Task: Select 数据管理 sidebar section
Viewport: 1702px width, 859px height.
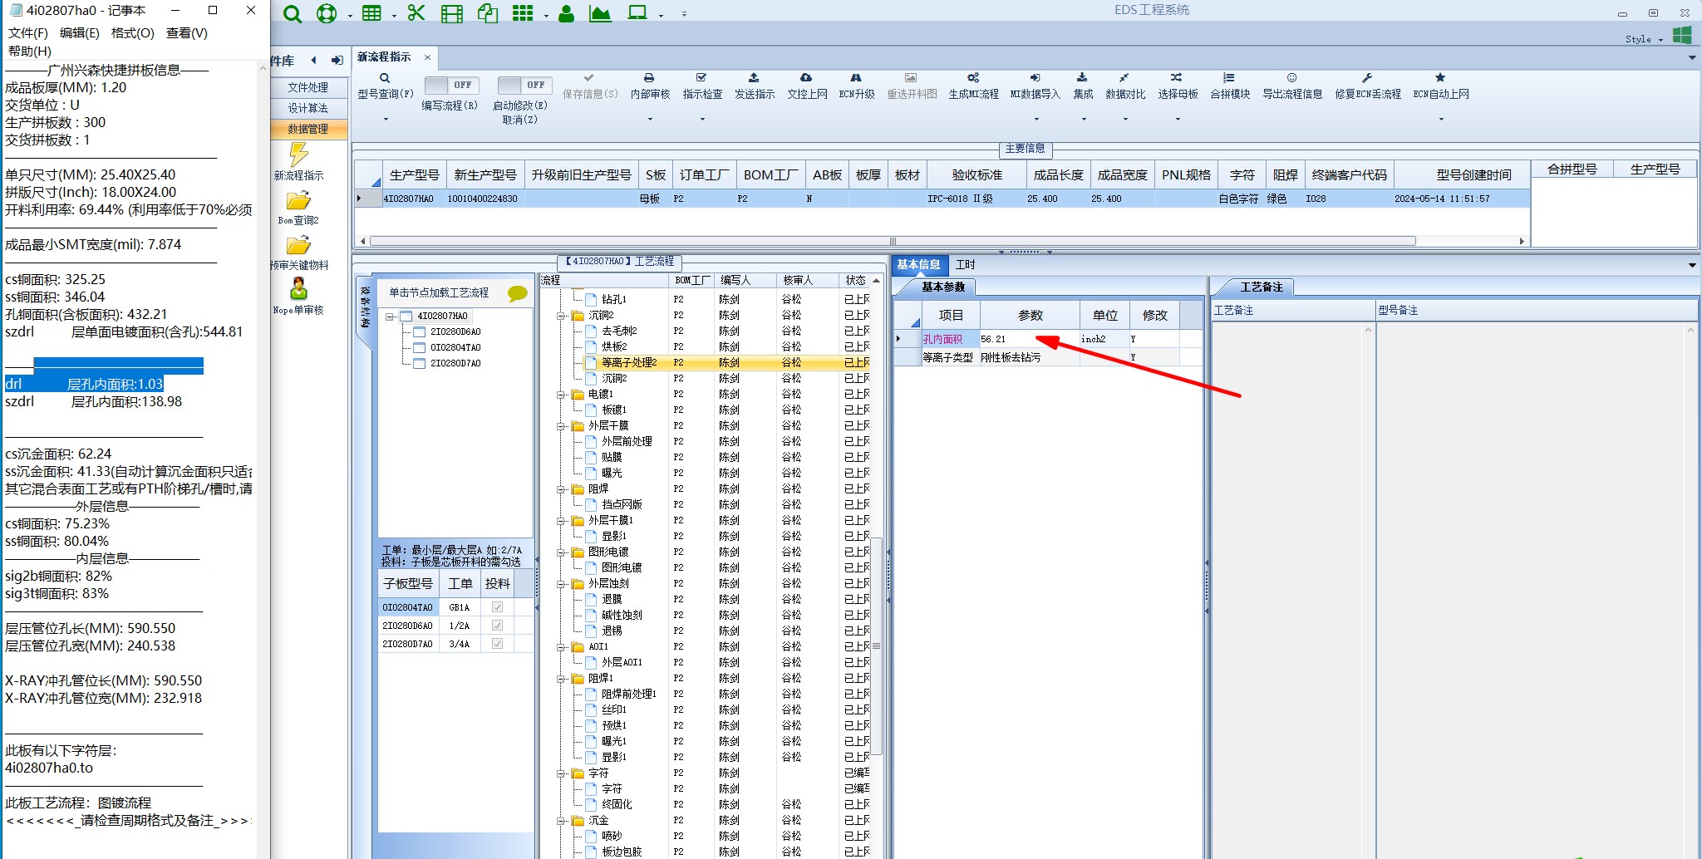Action: (x=308, y=129)
